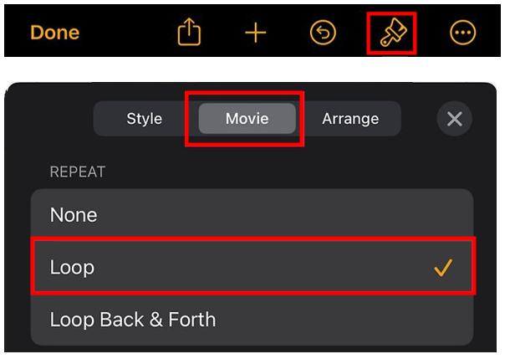Tap the Share export icon
Image resolution: width=510 pixels, height=359 pixels.
[x=189, y=32]
